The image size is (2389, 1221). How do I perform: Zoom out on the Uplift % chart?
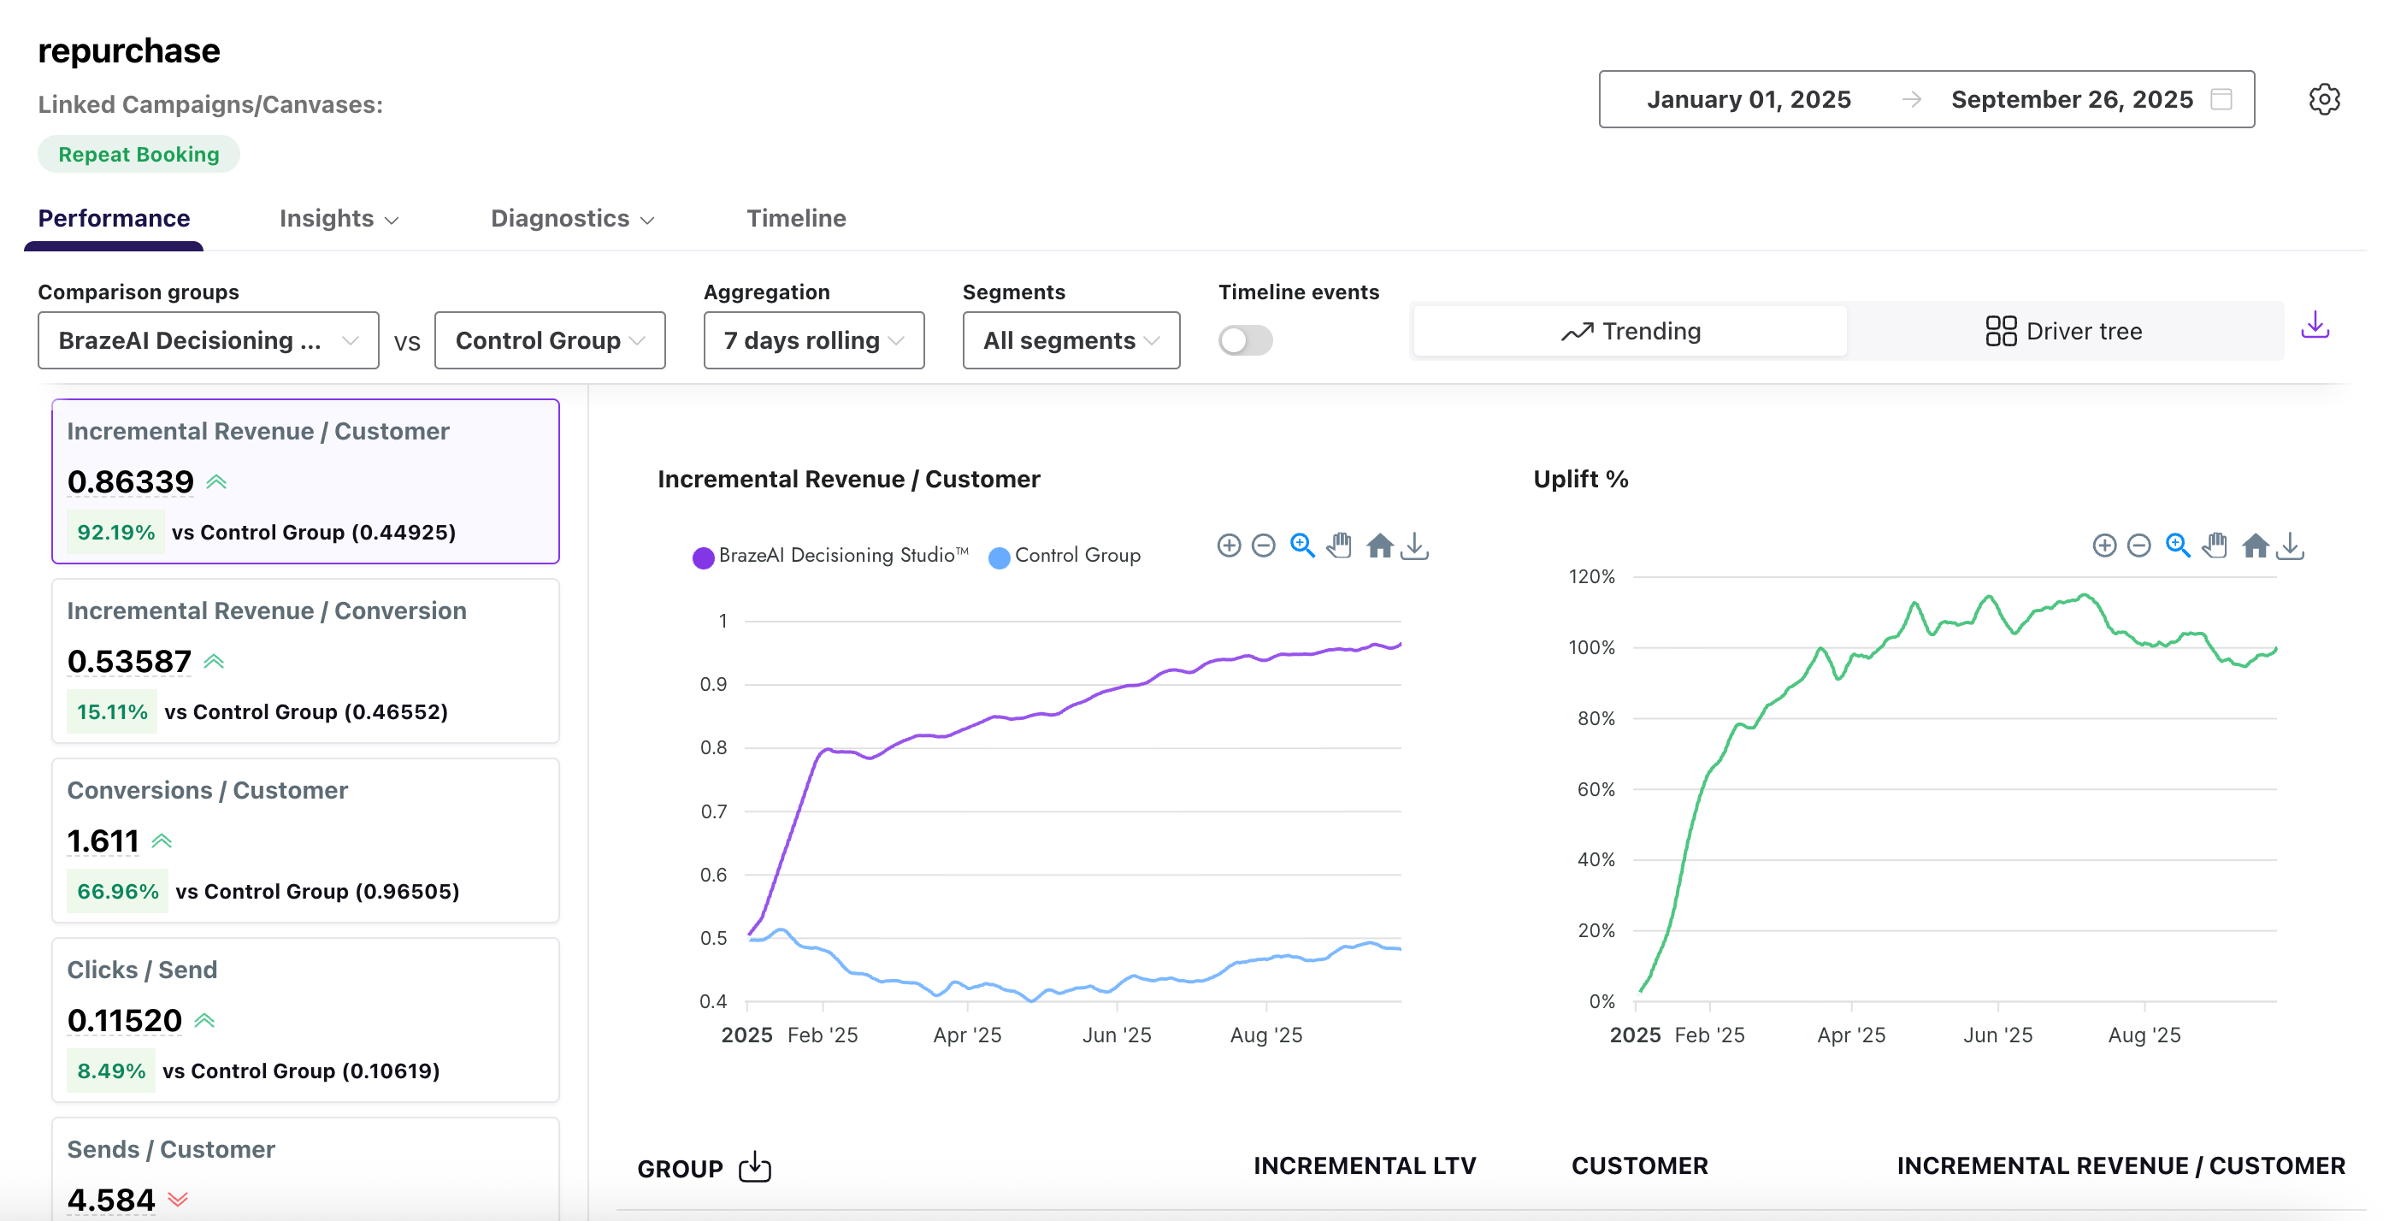pyautogui.click(x=2139, y=546)
